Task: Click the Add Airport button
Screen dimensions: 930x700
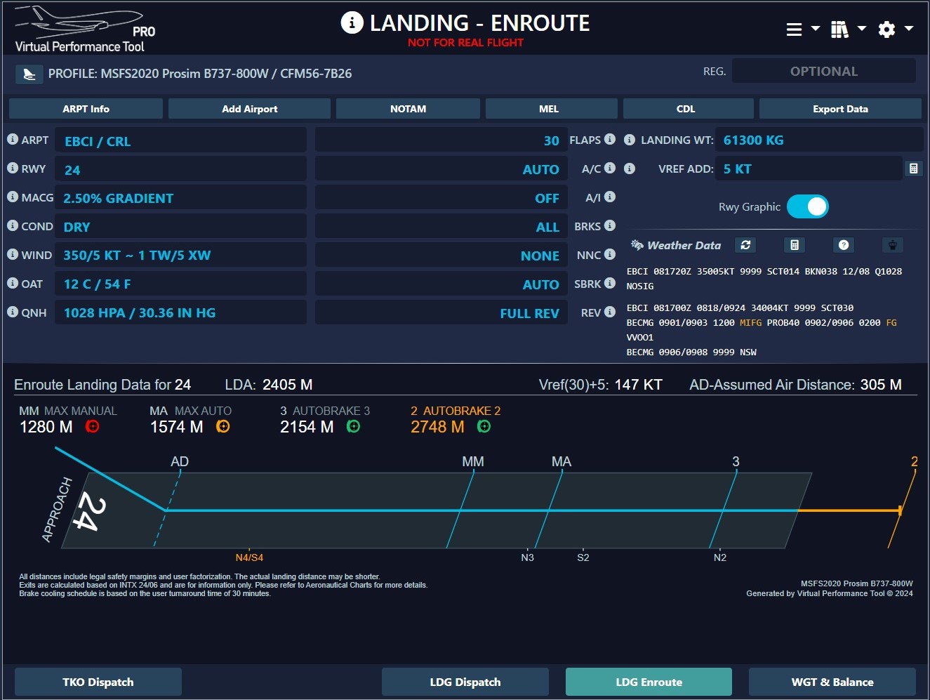Action: (249, 109)
